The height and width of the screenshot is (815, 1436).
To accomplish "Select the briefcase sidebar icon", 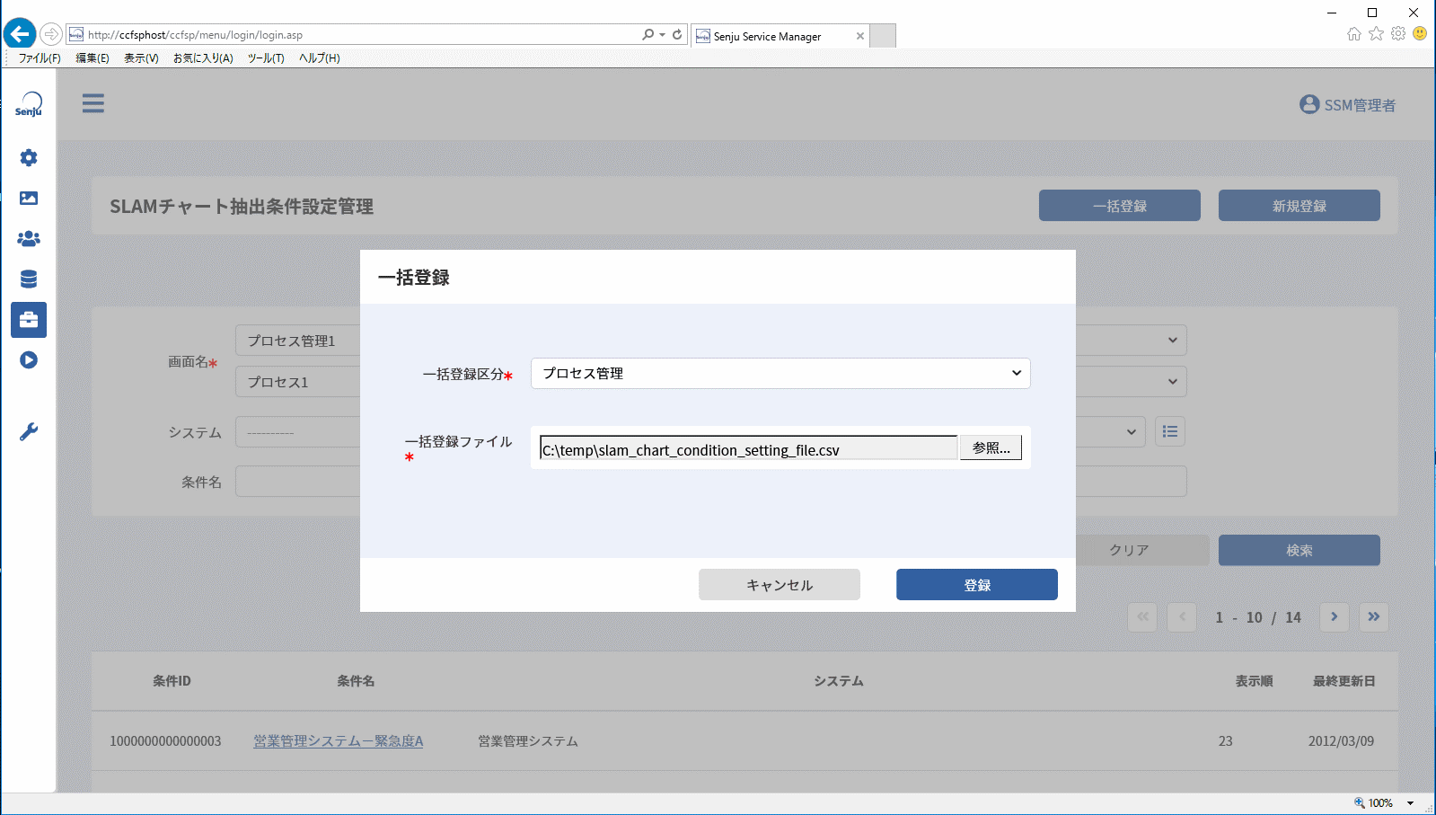I will click(x=29, y=320).
